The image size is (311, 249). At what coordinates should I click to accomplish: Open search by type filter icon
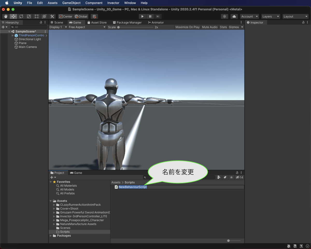pos(219,177)
